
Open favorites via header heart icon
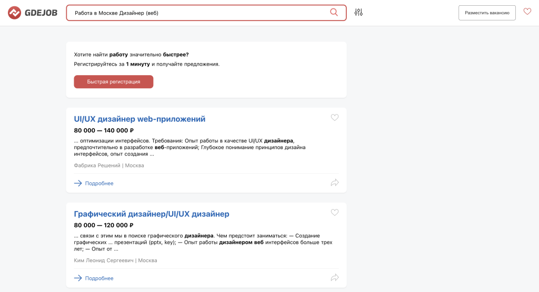tap(527, 12)
